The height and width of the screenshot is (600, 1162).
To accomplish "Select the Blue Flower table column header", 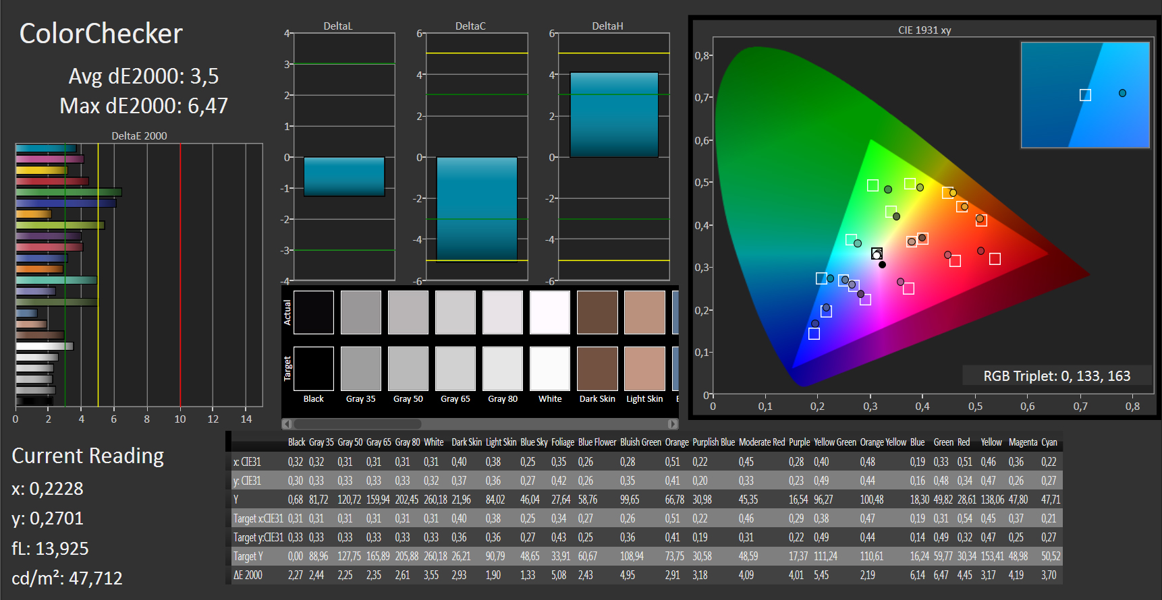I will pyautogui.click(x=597, y=442).
